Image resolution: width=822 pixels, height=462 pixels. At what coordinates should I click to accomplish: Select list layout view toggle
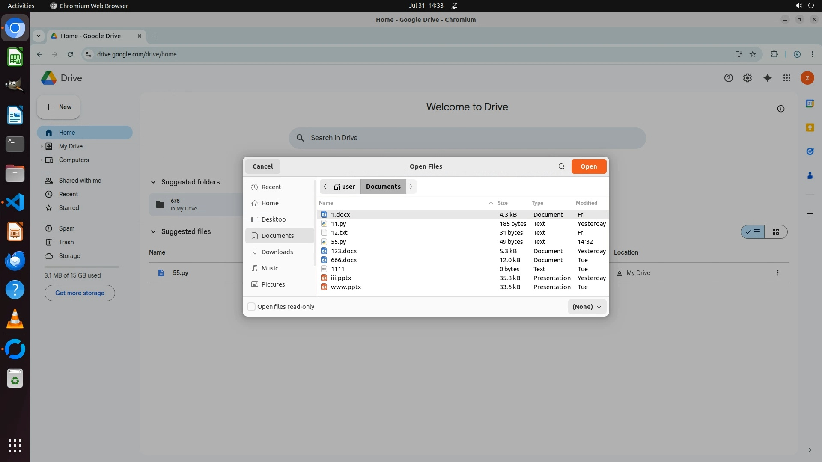click(753, 232)
